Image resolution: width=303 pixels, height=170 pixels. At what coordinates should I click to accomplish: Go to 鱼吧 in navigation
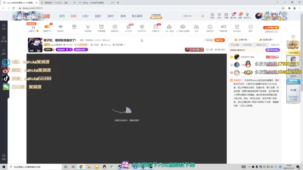coord(123,16)
